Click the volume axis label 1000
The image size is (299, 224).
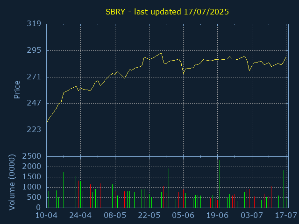point(32,187)
